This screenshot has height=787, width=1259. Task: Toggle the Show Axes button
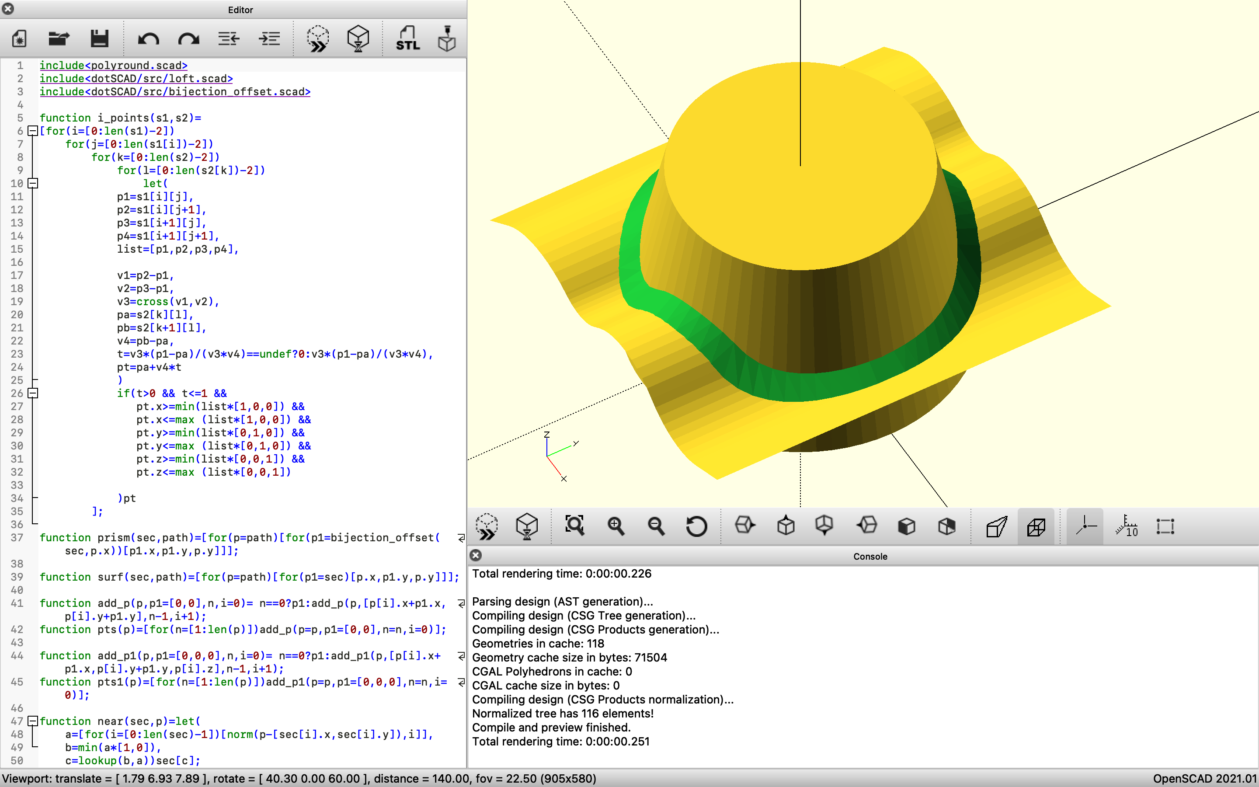pyautogui.click(x=1085, y=526)
